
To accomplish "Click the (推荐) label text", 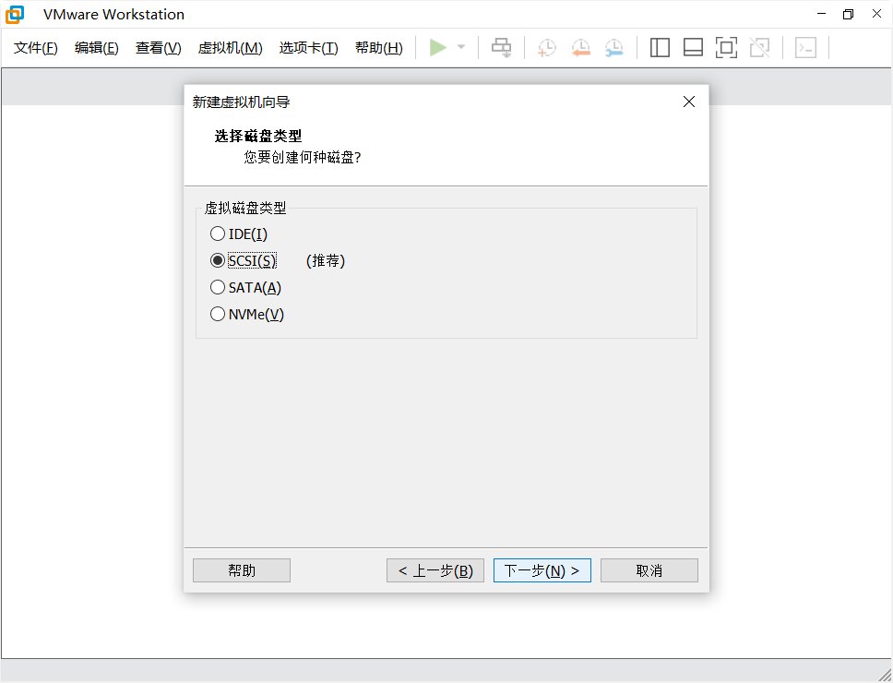I will pyautogui.click(x=326, y=261).
